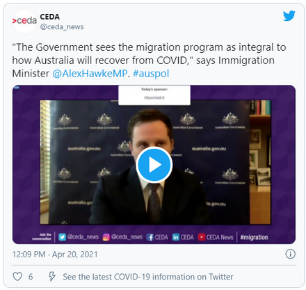306x290 pixels.
Task: Click the Today's sponsor Fragomen banner
Action: click(x=154, y=95)
